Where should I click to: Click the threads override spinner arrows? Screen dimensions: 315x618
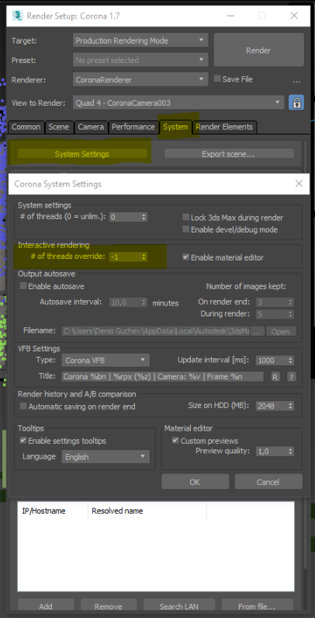[144, 257]
